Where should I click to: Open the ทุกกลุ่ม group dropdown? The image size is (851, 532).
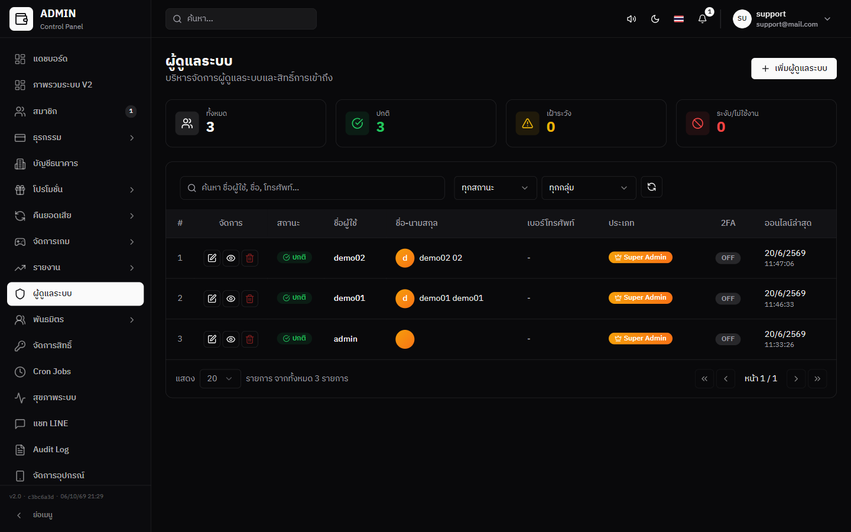pyautogui.click(x=589, y=187)
